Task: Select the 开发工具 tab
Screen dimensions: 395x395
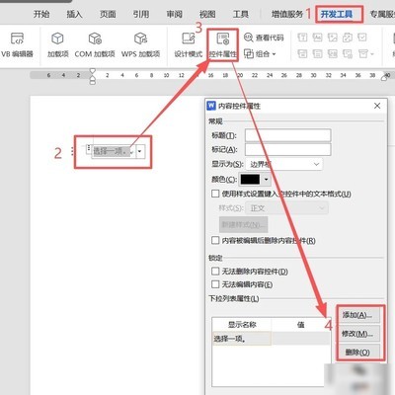Action: (337, 14)
